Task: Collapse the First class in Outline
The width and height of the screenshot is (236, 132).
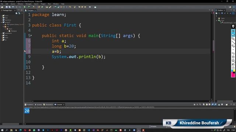Action: coord(217,21)
